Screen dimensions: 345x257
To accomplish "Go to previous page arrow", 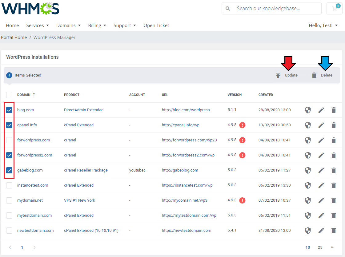I will coord(10,247).
